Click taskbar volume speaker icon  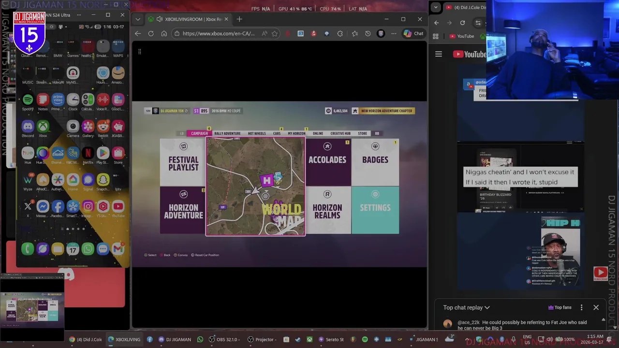[550, 339]
